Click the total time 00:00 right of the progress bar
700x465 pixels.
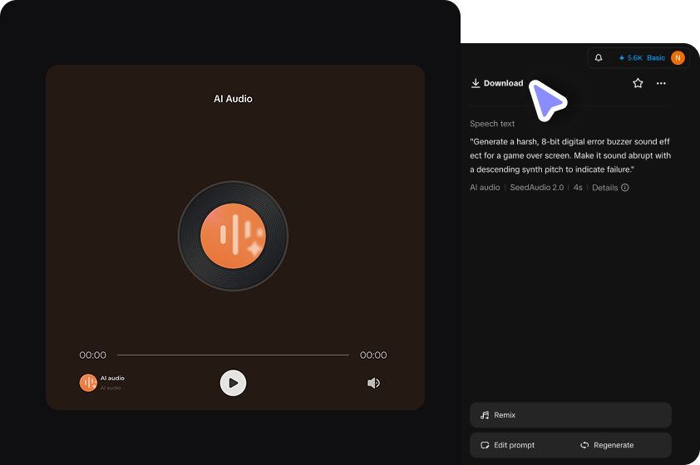(373, 355)
